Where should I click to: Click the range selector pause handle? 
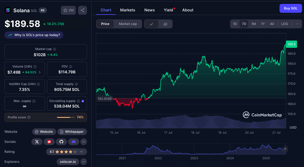tap(285, 149)
